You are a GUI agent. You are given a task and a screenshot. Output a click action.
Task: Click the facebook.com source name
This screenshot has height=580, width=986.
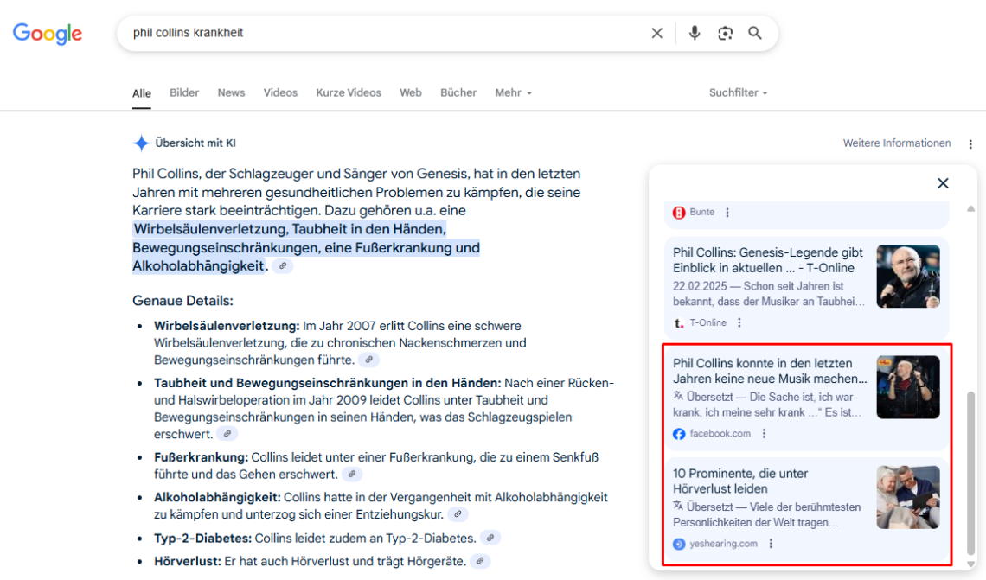click(720, 434)
